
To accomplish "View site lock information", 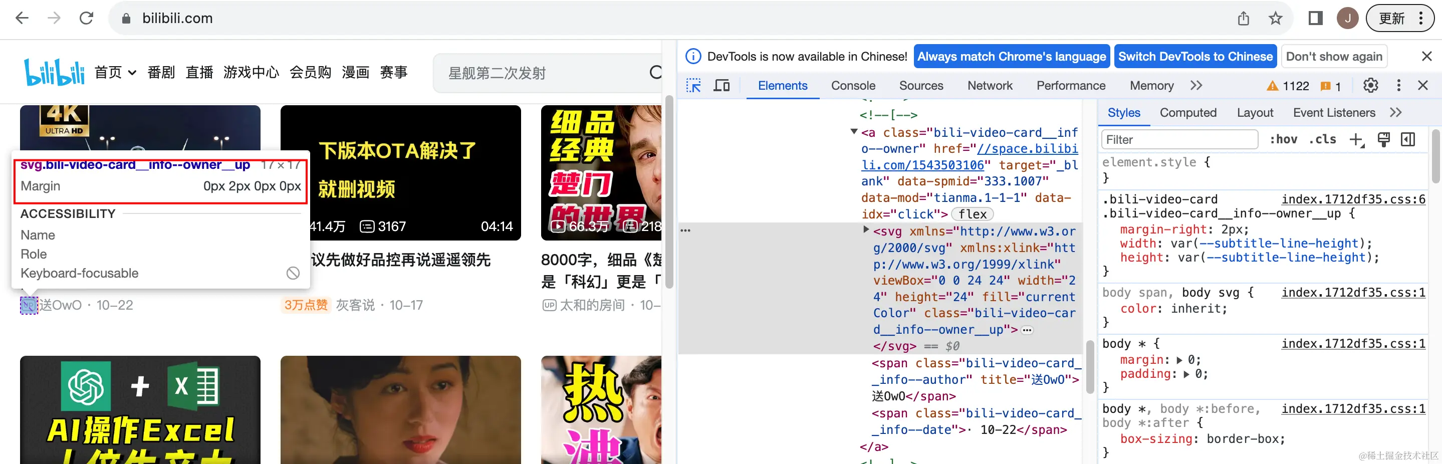I will [126, 19].
